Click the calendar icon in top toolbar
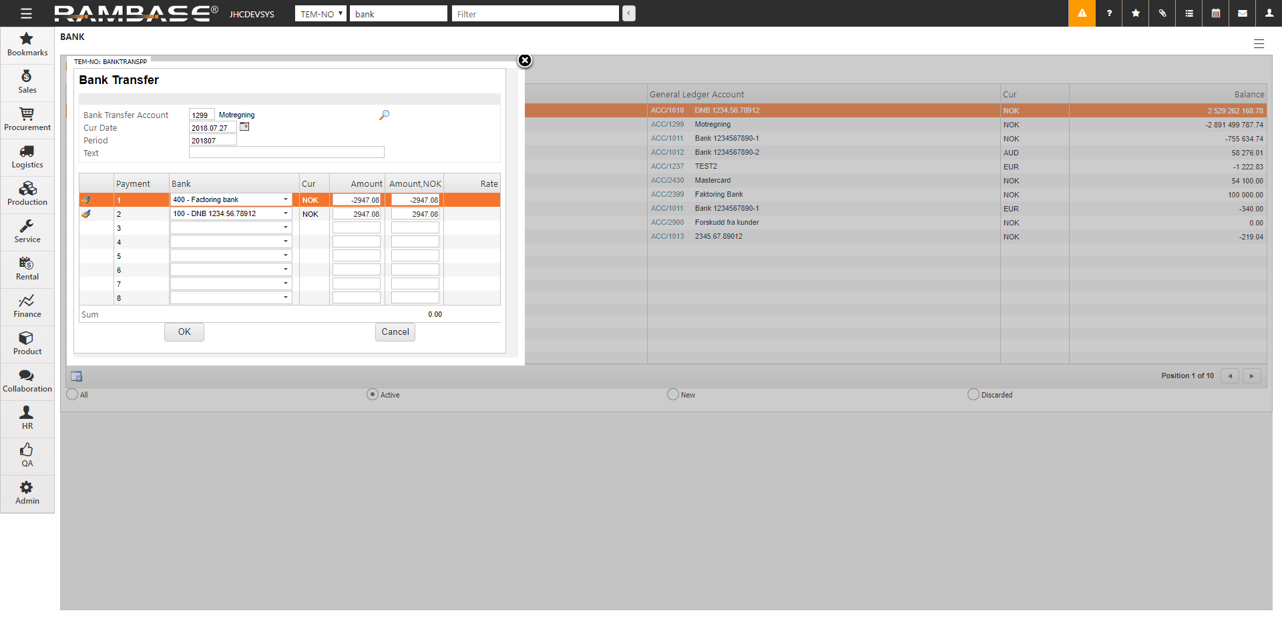 pos(1216,13)
